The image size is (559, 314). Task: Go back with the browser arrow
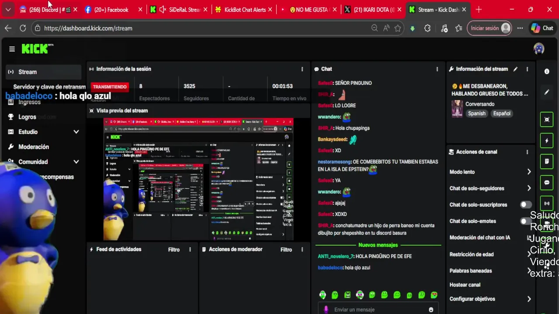click(x=8, y=28)
